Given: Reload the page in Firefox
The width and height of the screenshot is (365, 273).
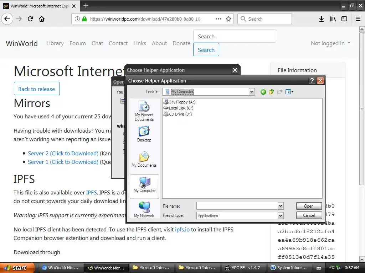Looking at the screenshot, I should coord(31,19).
